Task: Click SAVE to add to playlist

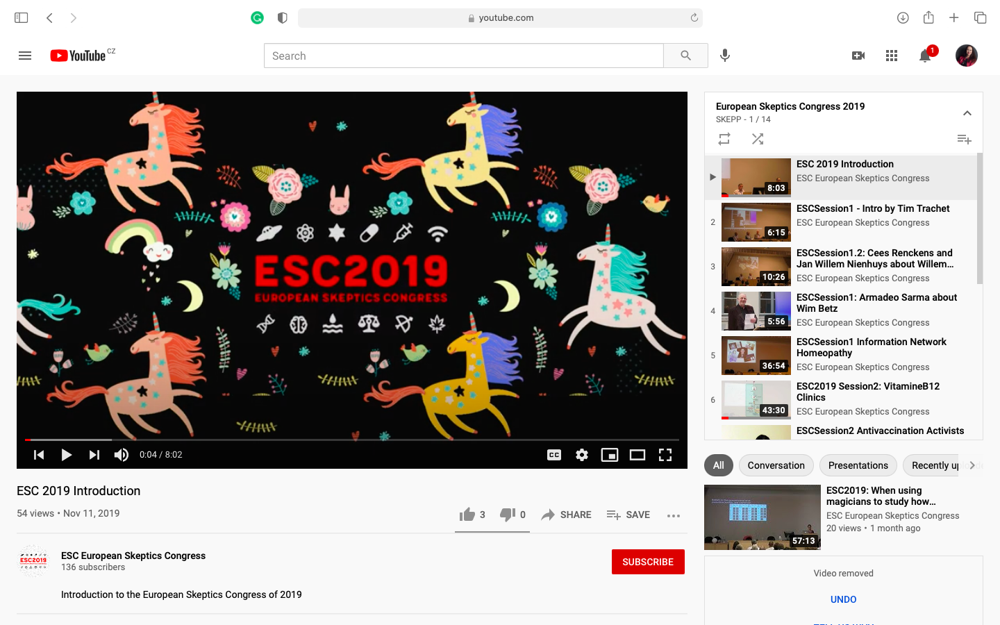Action: pos(628,515)
